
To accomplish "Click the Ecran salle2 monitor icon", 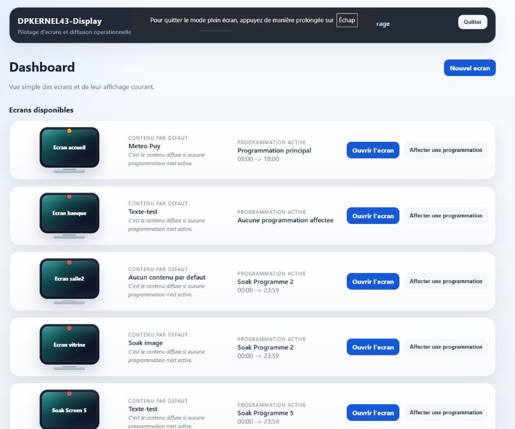I will click(x=69, y=279).
